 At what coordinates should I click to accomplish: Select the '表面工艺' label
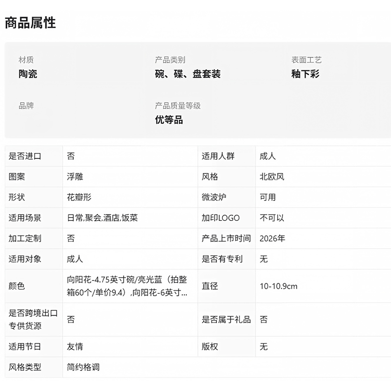point(306,60)
